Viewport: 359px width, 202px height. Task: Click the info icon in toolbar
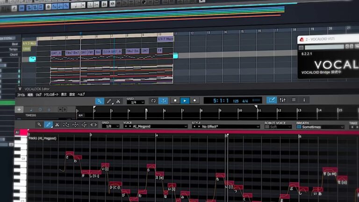304,100
